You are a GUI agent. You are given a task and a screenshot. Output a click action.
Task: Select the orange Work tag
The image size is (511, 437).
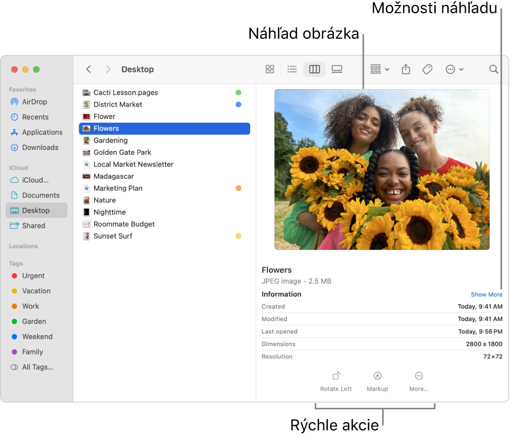point(36,306)
